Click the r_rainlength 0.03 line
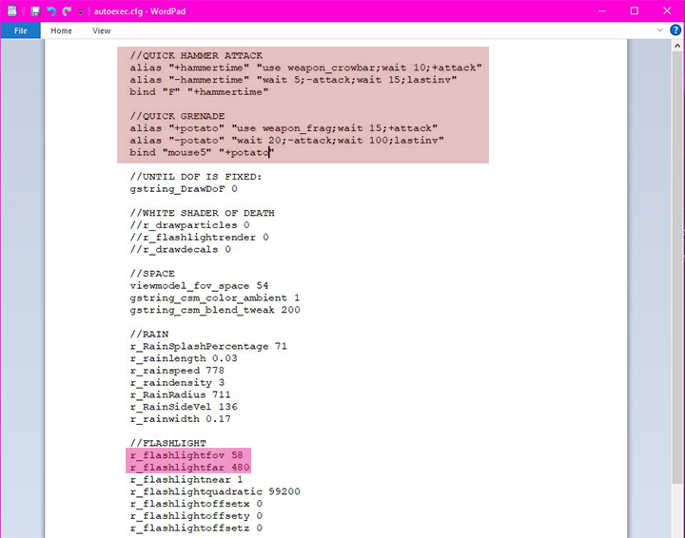 click(x=184, y=358)
